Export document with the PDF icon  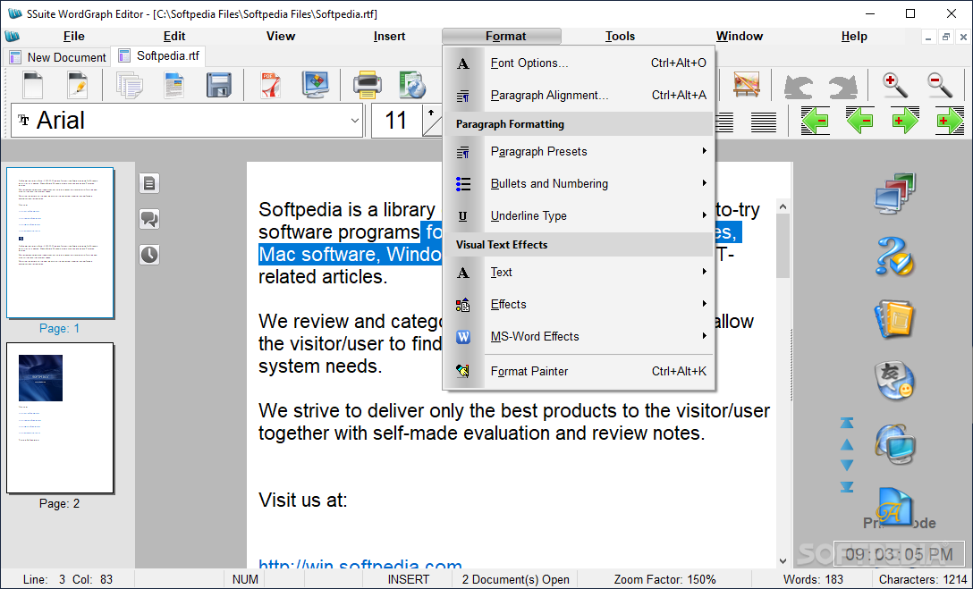[x=271, y=85]
